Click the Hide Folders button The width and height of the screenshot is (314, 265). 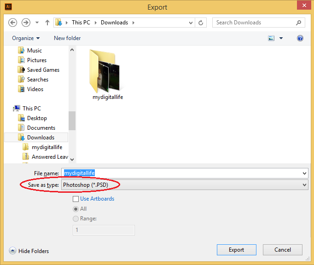pos(29,251)
